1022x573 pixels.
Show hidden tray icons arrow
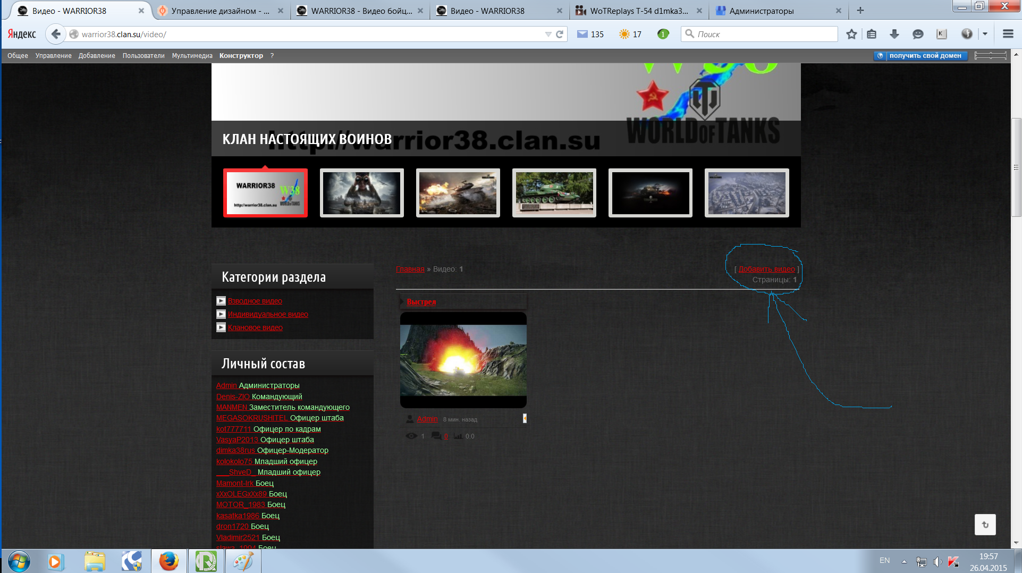point(903,561)
